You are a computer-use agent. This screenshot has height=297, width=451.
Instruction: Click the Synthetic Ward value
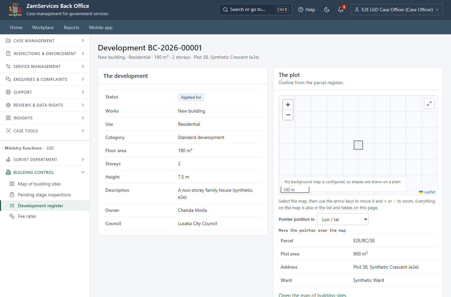pos(368,280)
